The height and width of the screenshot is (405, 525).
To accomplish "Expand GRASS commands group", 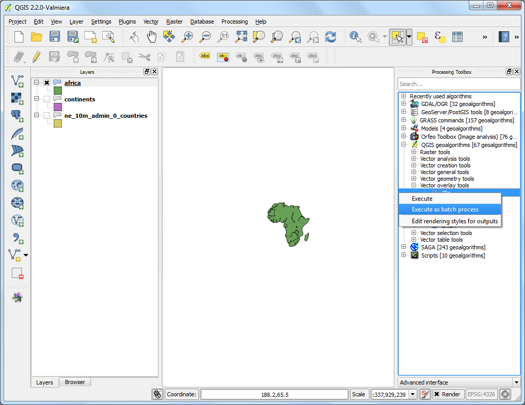I will pyautogui.click(x=403, y=120).
